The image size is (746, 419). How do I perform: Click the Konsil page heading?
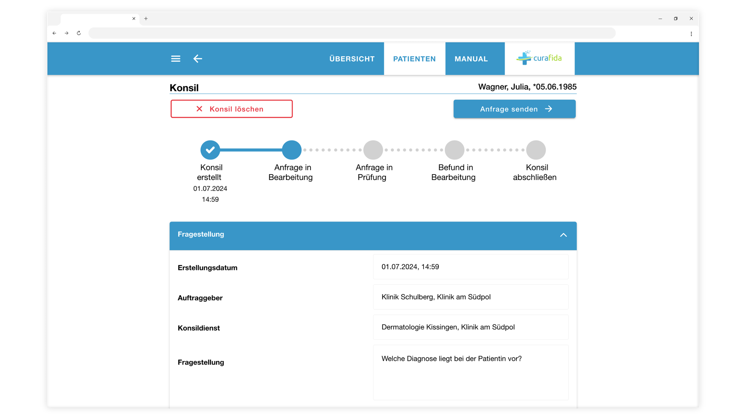point(184,88)
